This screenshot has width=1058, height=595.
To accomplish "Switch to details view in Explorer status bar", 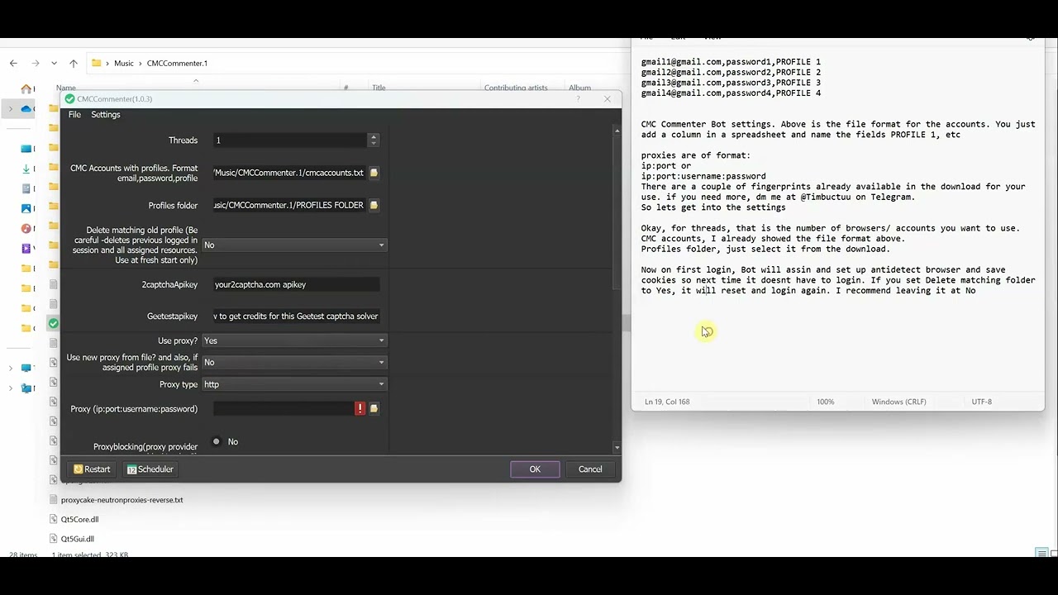I will [x=1041, y=554].
